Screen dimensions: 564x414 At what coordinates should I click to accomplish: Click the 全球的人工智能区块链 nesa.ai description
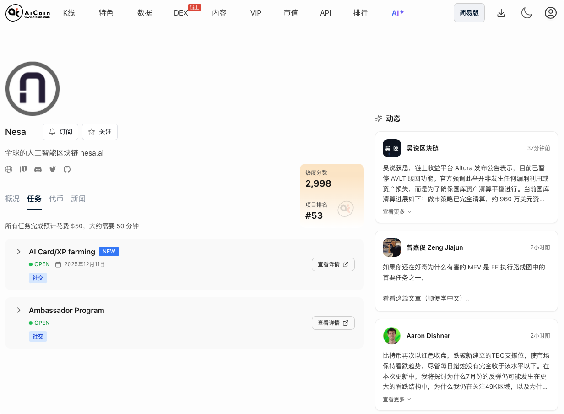[x=54, y=153]
